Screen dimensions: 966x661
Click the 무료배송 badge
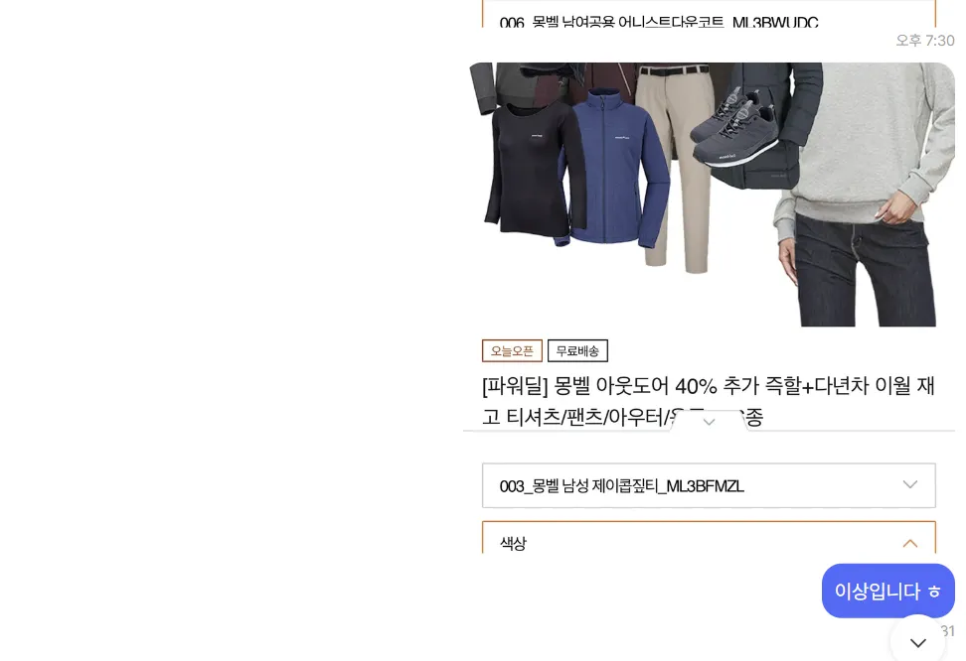point(577,350)
